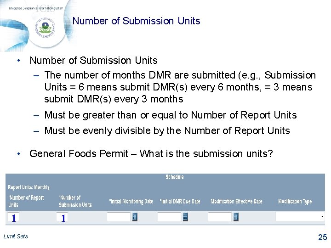Click the Number of Submission Units column label
This screenshot has width=331, height=248.
click(75, 201)
